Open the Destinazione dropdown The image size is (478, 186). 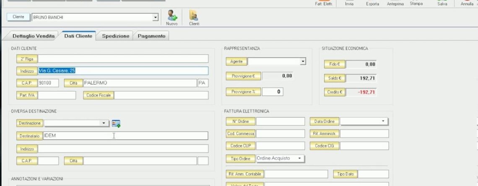(104, 123)
